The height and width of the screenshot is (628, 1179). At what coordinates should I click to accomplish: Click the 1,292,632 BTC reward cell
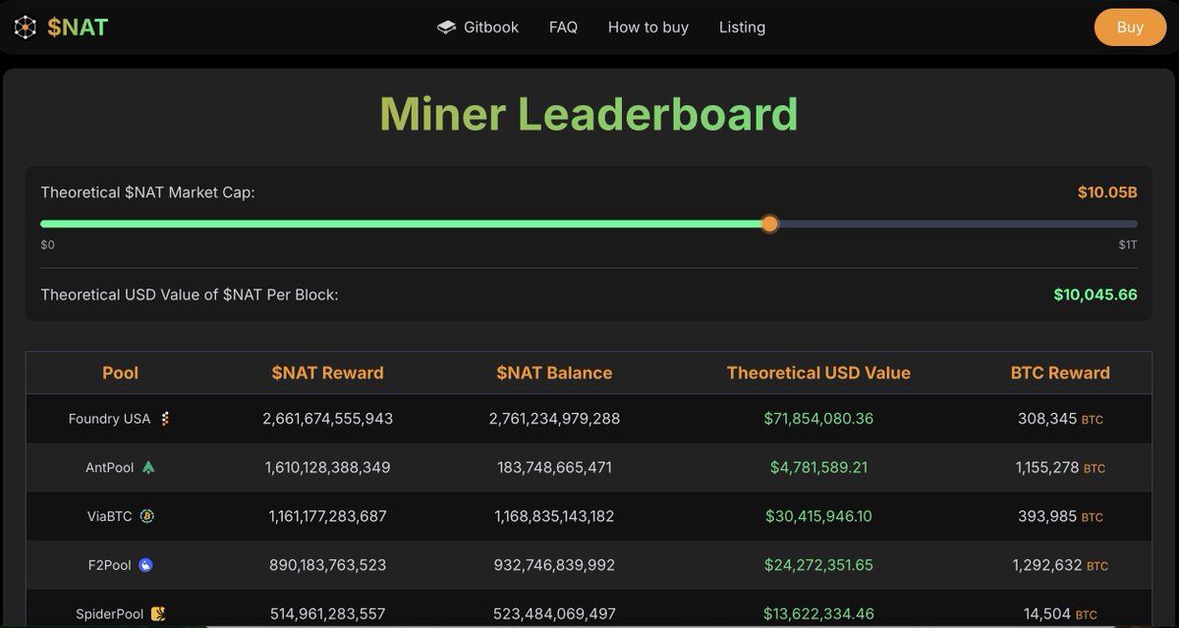[1060, 565]
